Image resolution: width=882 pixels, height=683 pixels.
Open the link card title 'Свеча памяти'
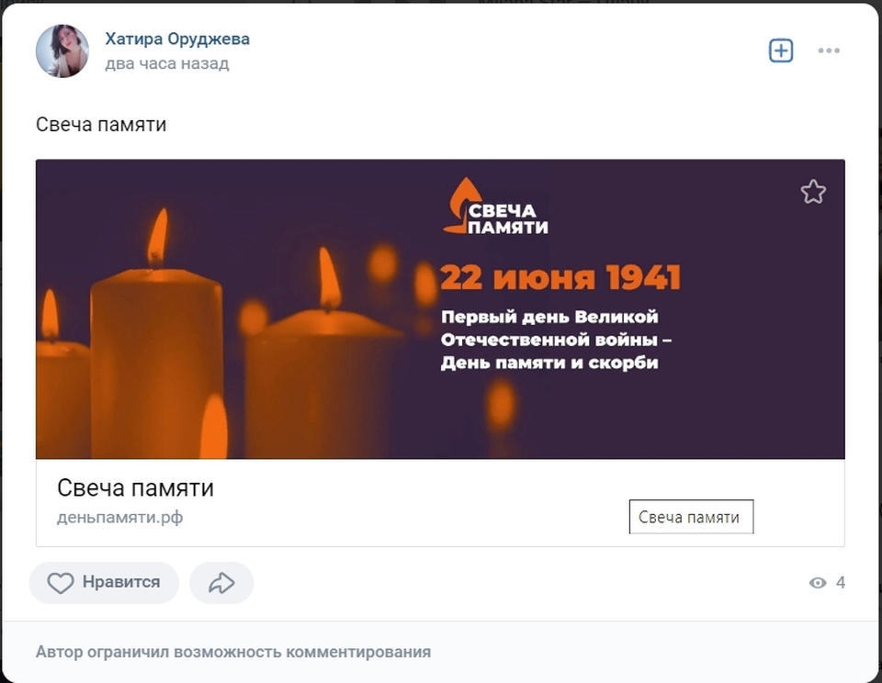pos(136,488)
